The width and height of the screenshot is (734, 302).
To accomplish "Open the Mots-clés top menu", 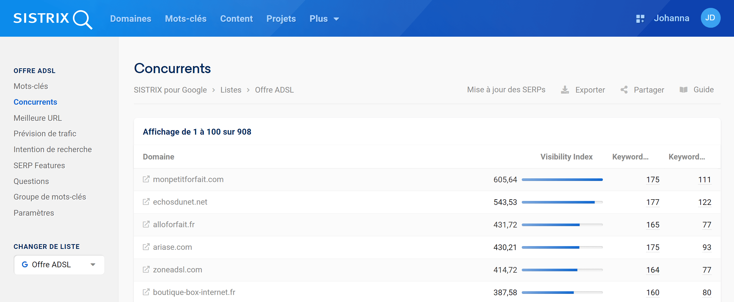I will point(185,19).
